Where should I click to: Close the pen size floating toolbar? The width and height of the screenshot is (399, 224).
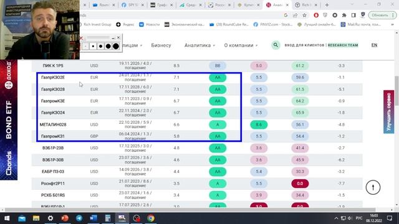[x=118, y=37]
